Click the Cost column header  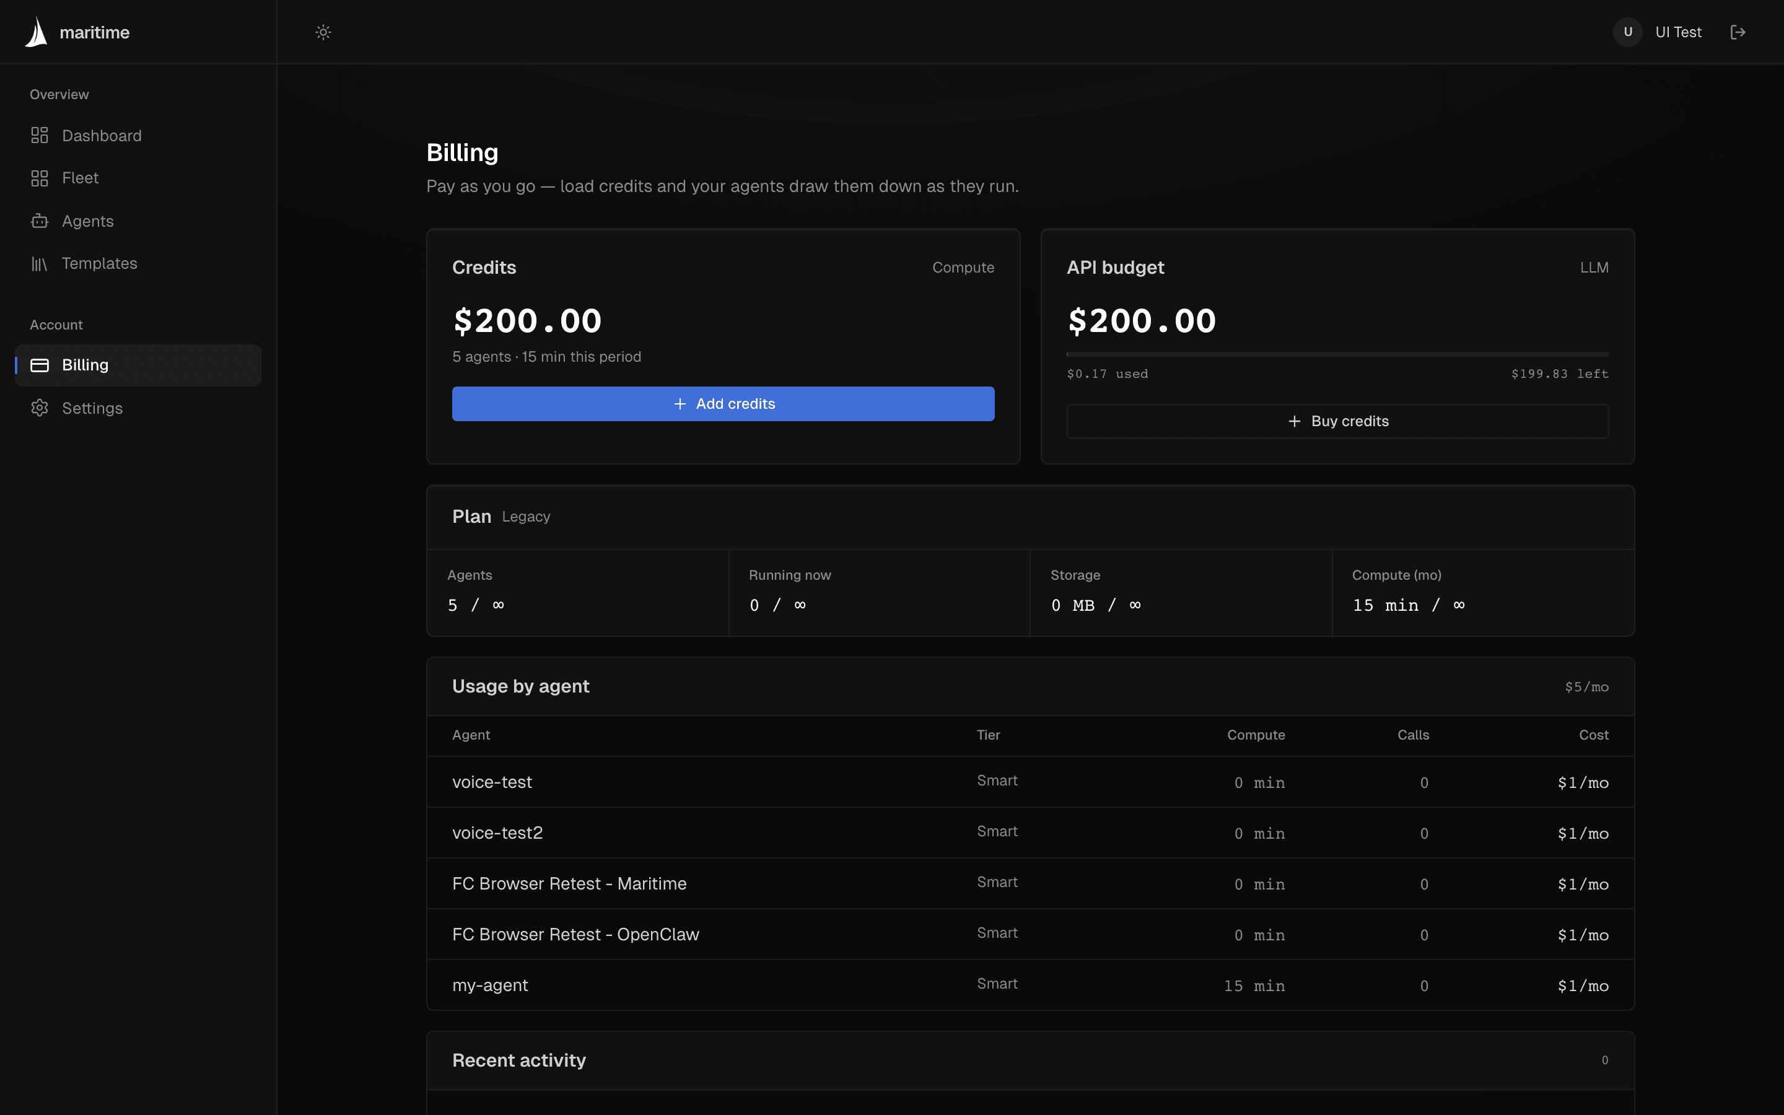point(1594,735)
